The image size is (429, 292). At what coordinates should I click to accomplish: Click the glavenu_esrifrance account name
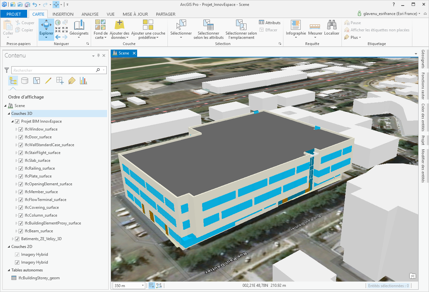coord(390,14)
